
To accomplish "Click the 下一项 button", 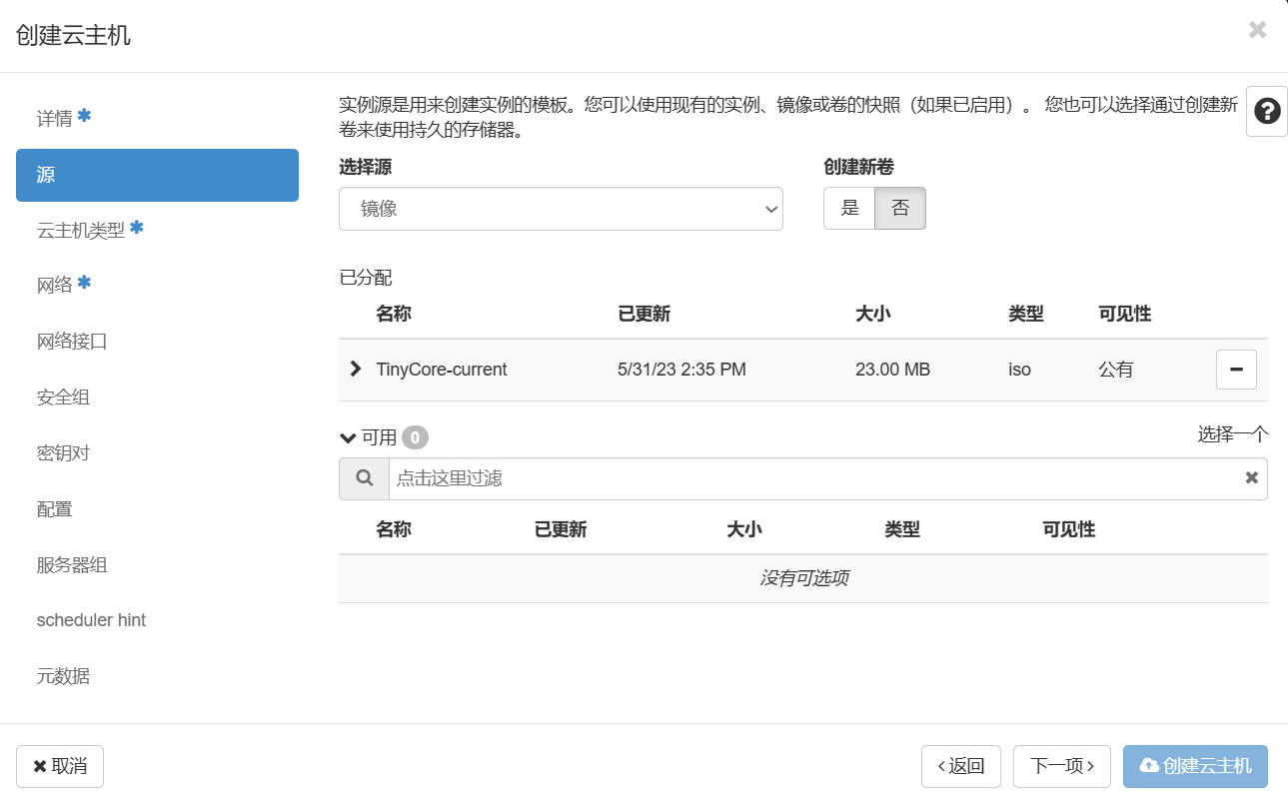I will point(1062,766).
